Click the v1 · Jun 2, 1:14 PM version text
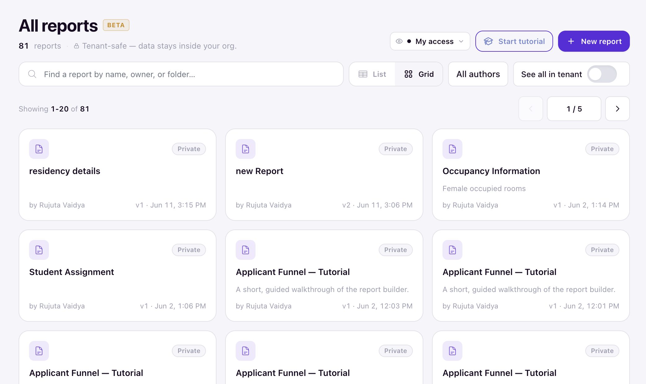 [x=586, y=205]
